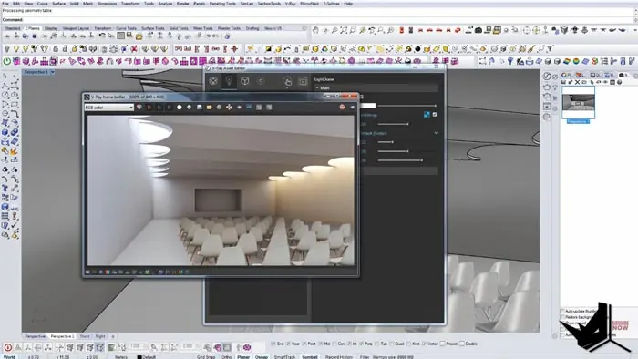
Task: Select the Front viewport tab
Action: coord(85,336)
